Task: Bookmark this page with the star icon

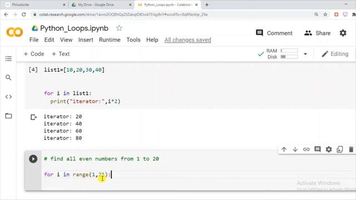Action: (325, 14)
